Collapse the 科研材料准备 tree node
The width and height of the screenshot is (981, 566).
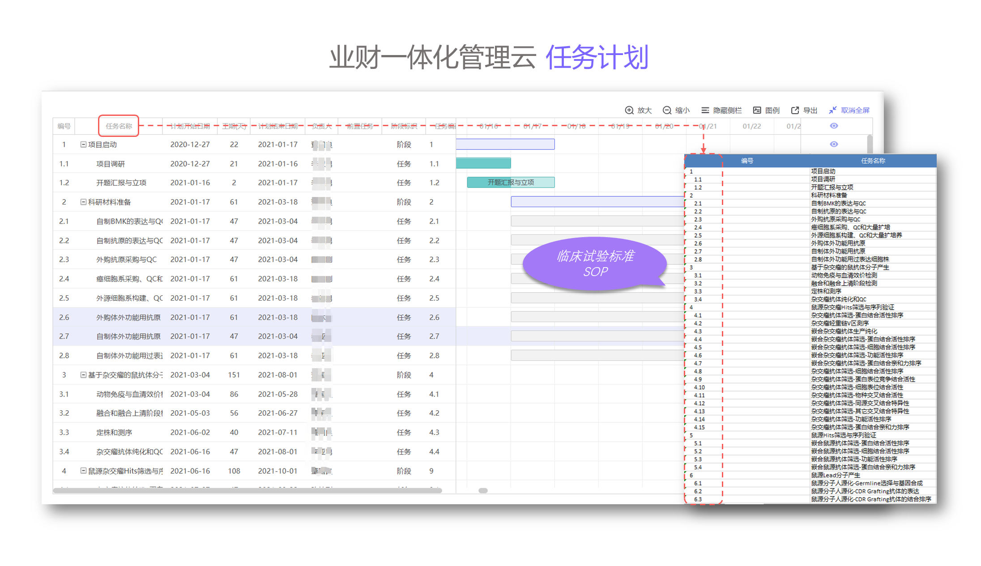[x=83, y=202]
